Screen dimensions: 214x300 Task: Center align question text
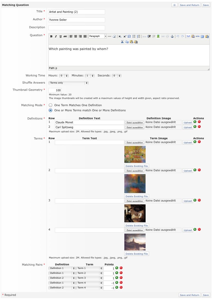click(76, 36)
